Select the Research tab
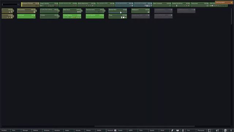This screenshot has width=234, height=132. point(111,131)
